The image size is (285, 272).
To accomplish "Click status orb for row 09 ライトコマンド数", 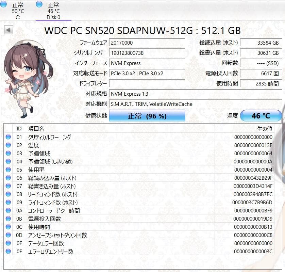I will point(8,202).
